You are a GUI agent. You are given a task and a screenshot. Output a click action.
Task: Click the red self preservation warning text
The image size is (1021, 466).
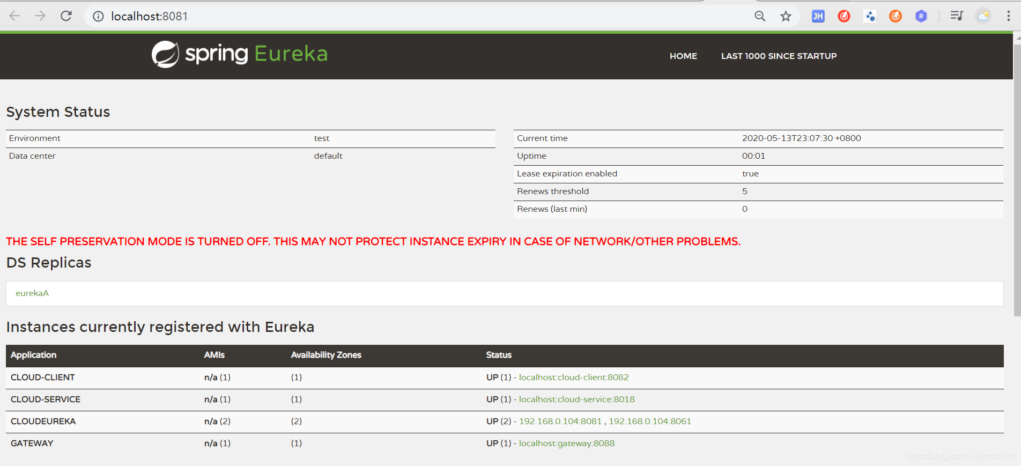tap(373, 242)
